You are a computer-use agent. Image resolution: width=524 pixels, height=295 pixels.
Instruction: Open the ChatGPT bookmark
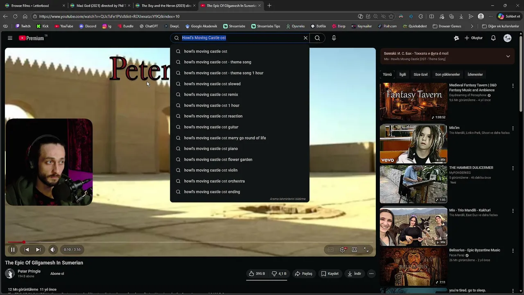pos(149,26)
